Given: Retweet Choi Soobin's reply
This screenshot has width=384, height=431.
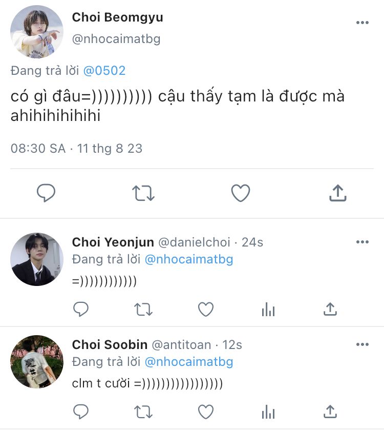Looking at the screenshot, I should pyautogui.click(x=143, y=412).
